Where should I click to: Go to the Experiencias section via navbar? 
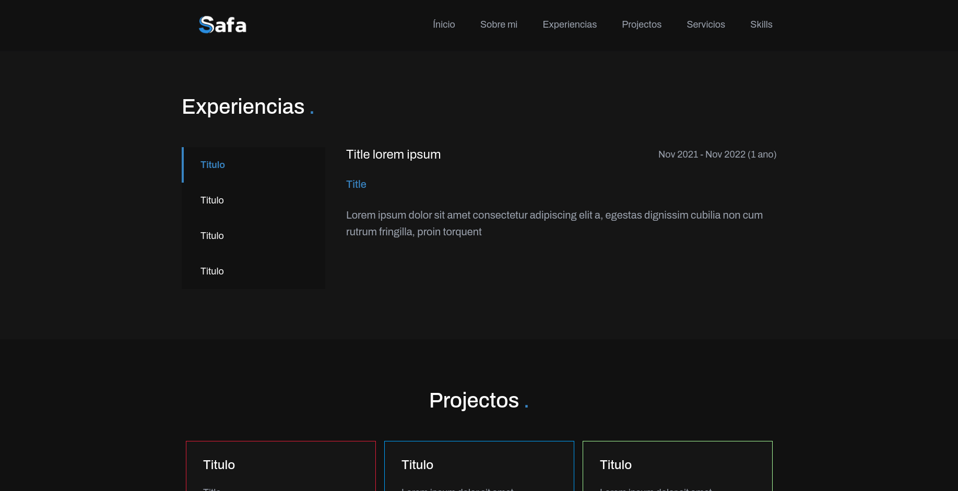[569, 25]
